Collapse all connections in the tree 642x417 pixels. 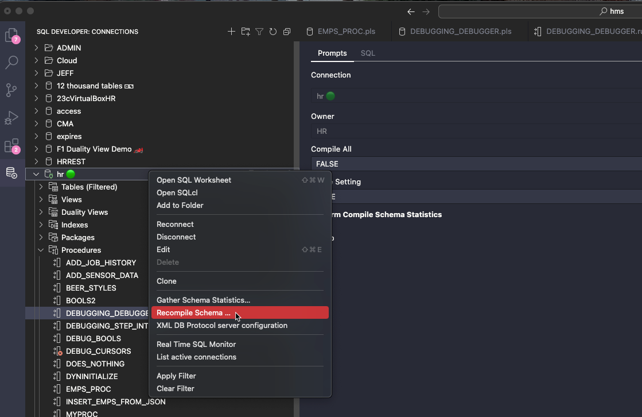287,32
